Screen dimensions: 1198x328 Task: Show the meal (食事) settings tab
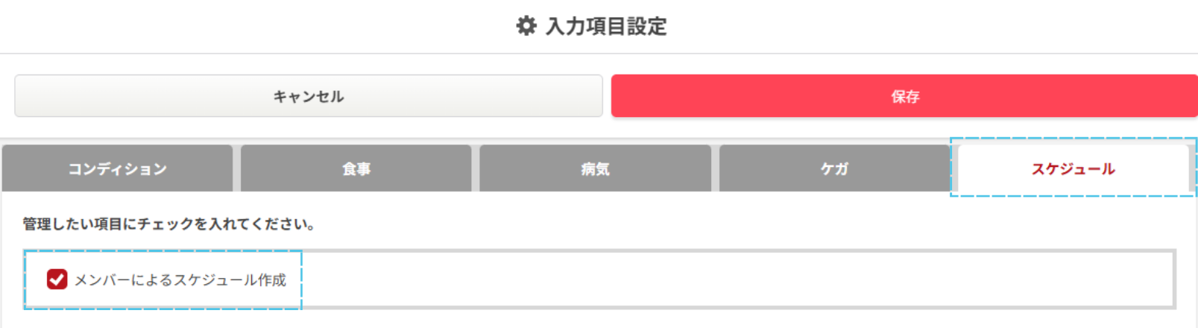(356, 169)
